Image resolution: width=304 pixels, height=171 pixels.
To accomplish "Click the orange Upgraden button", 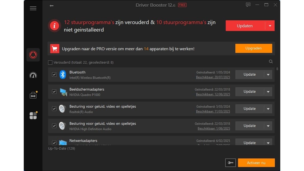I will (x=254, y=48).
